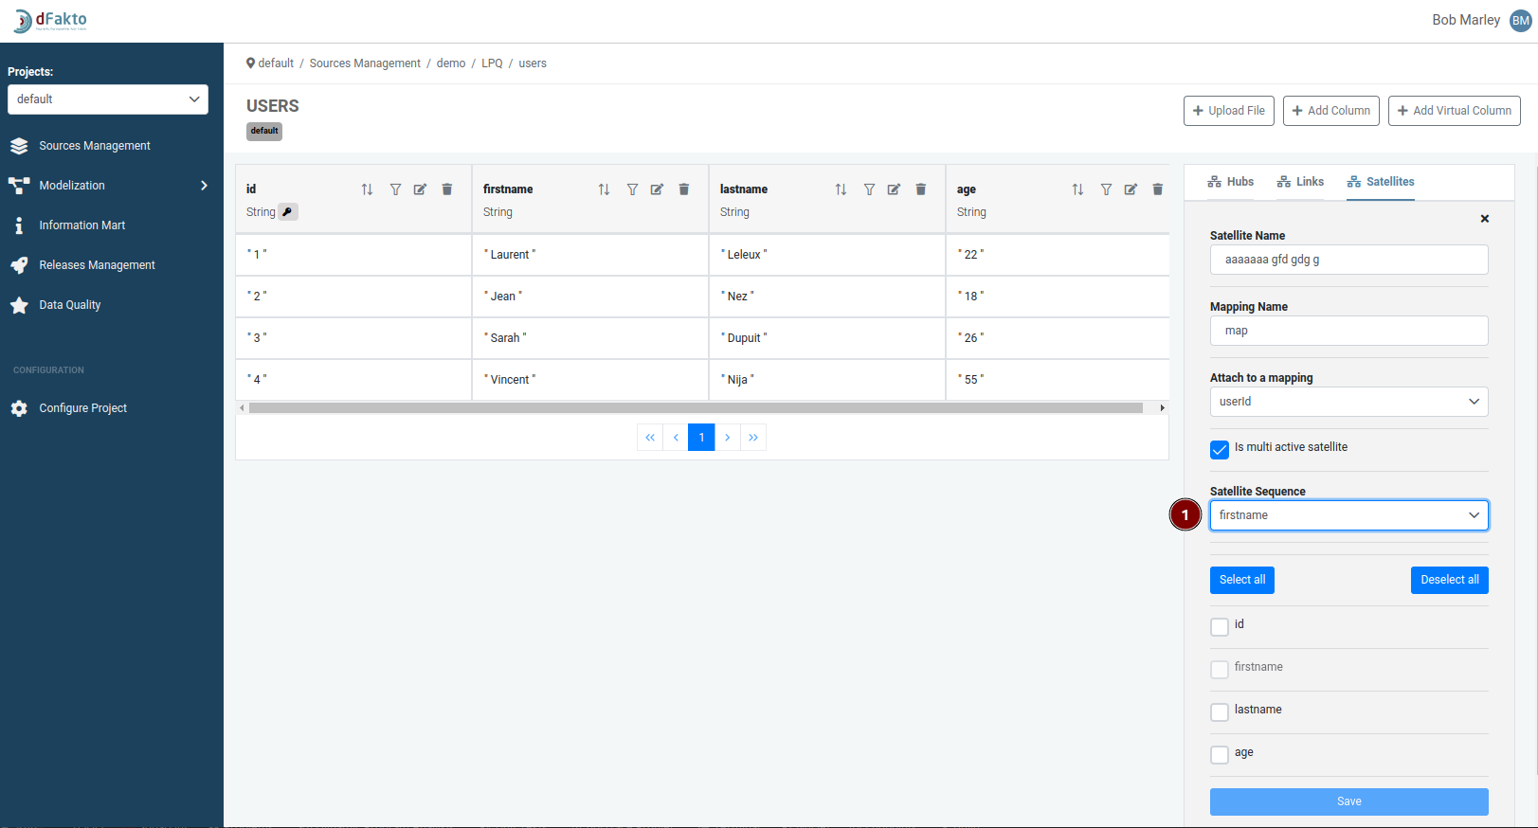Go to the first page of results
This screenshot has height=828, width=1538.
(x=650, y=438)
